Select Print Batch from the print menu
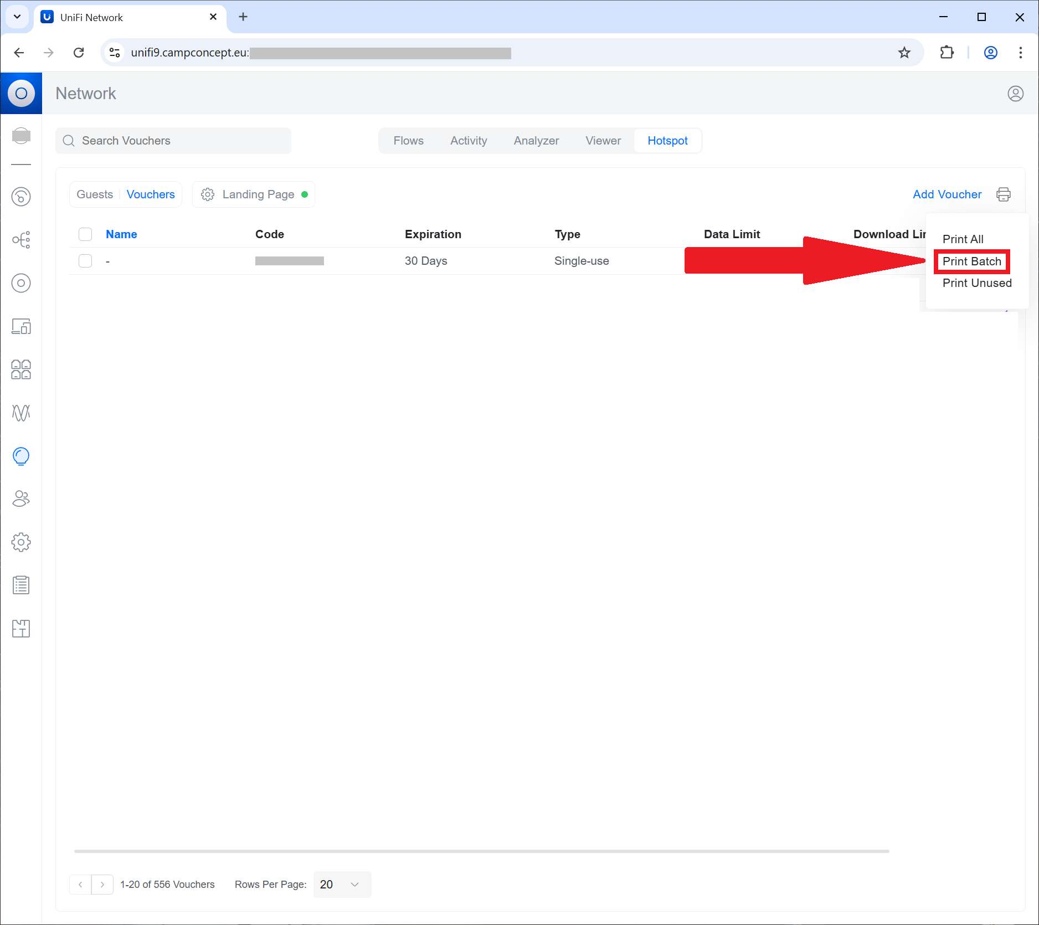The width and height of the screenshot is (1039, 925). pyautogui.click(x=971, y=261)
